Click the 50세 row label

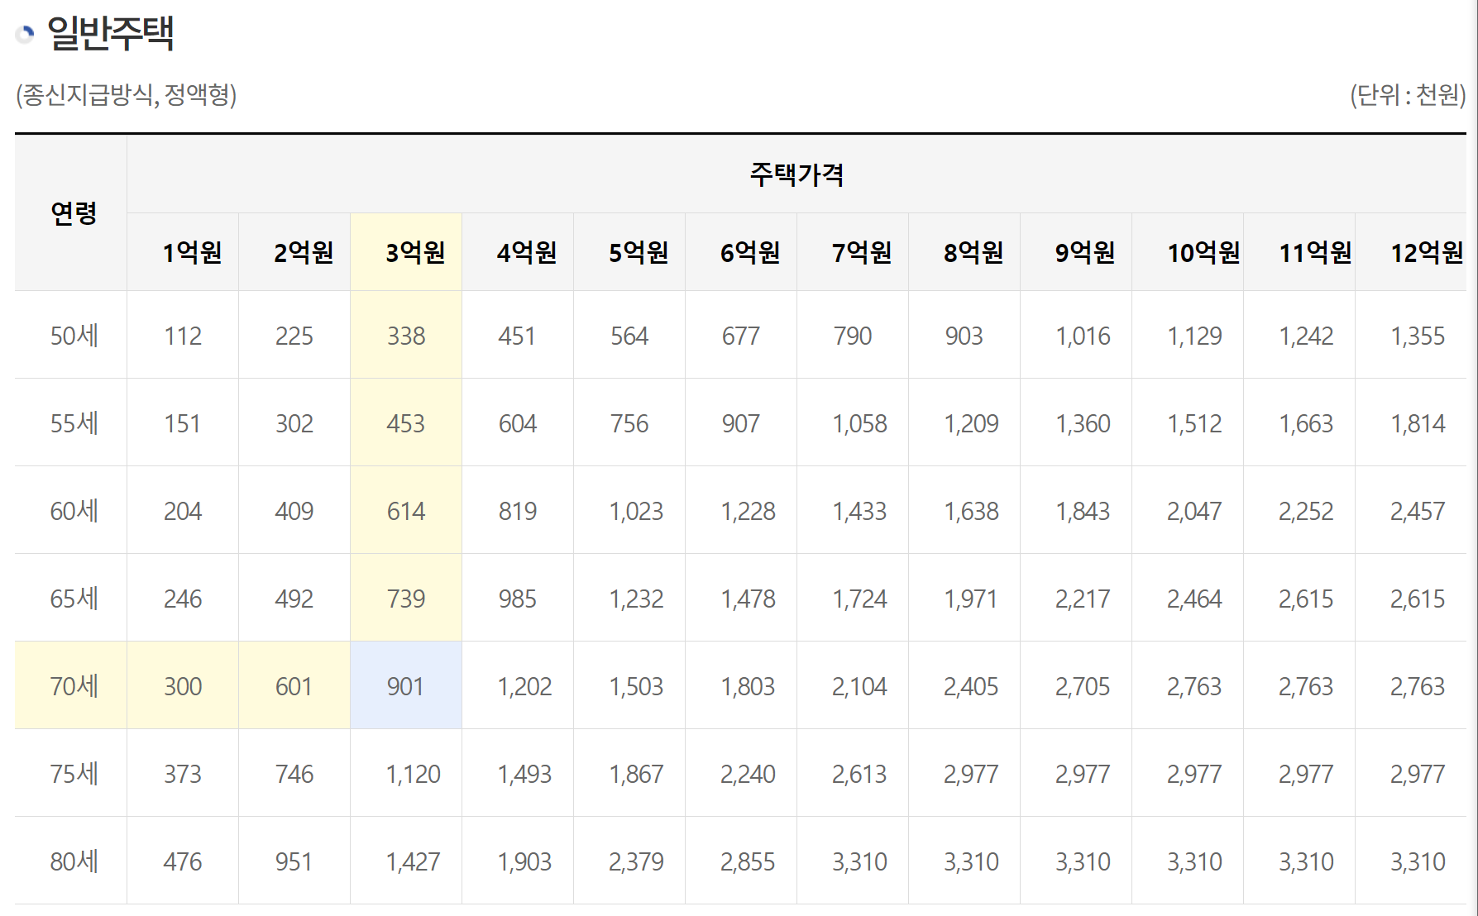(71, 335)
